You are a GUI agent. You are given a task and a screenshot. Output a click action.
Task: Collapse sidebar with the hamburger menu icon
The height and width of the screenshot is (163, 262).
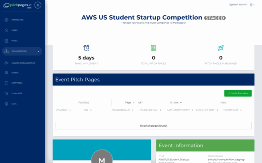(38, 5)
